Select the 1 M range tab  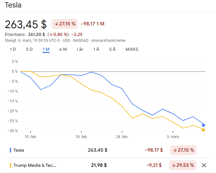[x=46, y=49]
